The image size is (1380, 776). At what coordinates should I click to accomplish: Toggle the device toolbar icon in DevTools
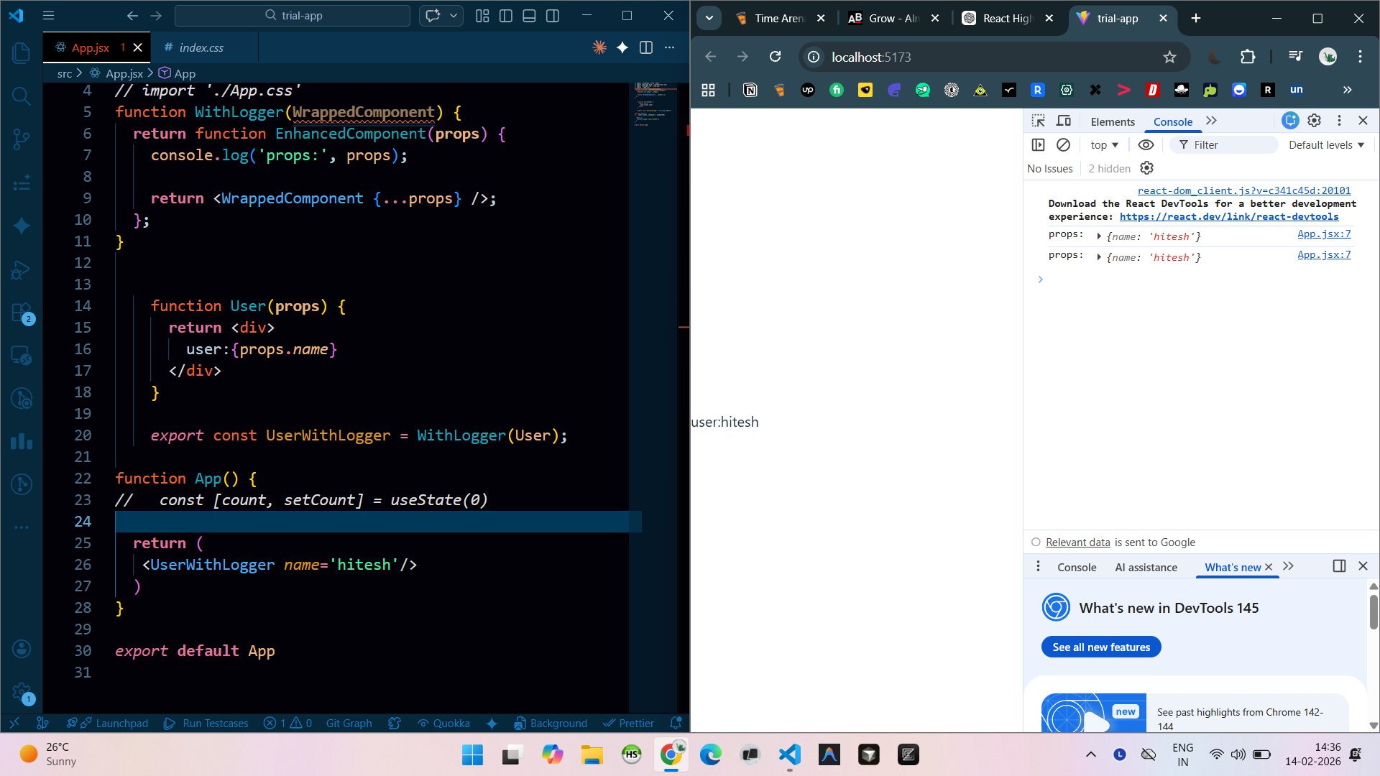point(1064,121)
